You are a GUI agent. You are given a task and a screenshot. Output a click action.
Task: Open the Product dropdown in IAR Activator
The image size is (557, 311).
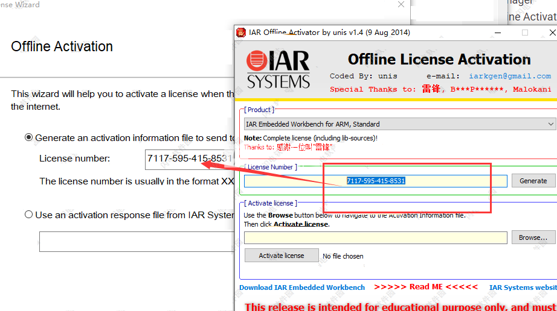[400, 124]
